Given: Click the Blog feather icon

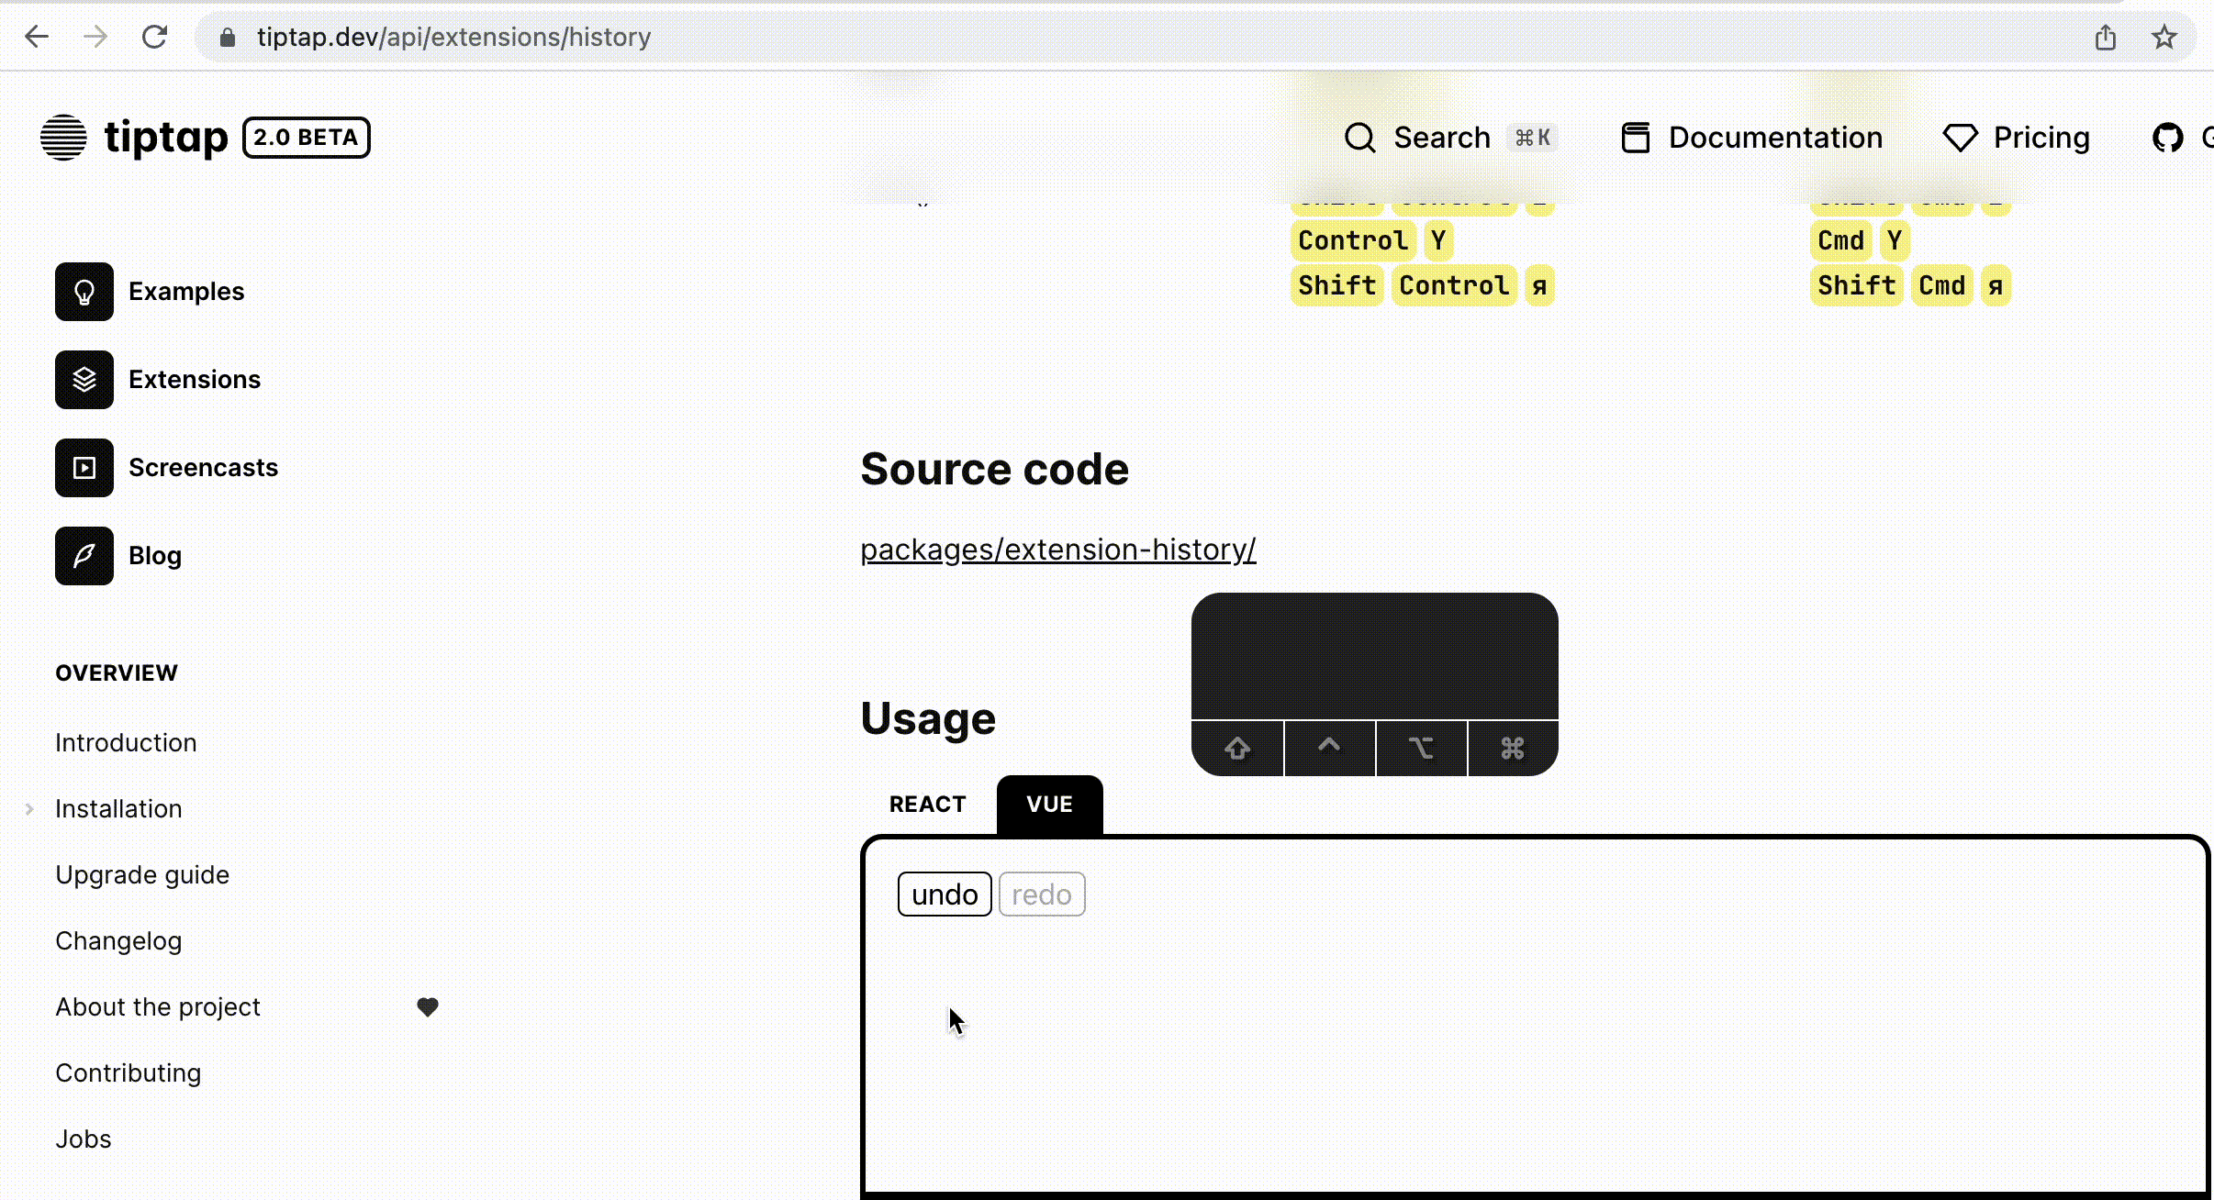Looking at the screenshot, I should click(84, 556).
